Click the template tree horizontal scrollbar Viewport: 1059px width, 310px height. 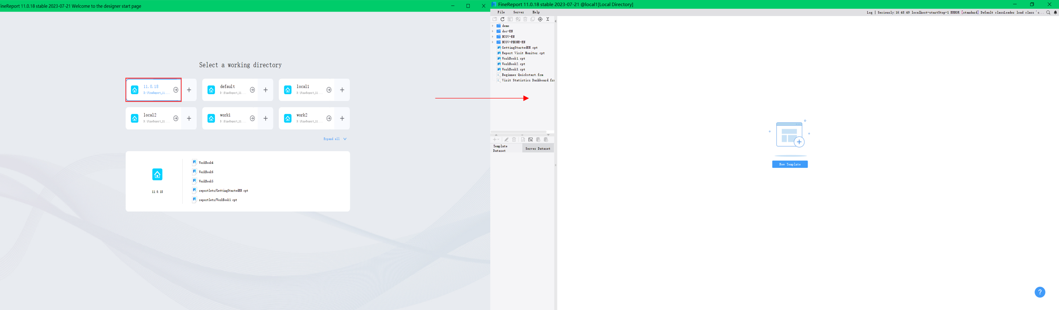(518, 132)
